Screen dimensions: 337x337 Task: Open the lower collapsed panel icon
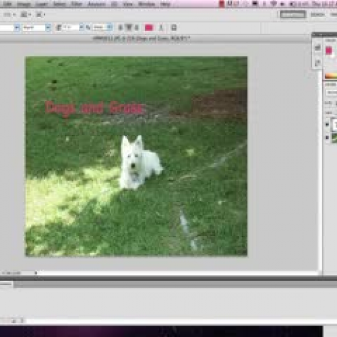tap(317, 63)
